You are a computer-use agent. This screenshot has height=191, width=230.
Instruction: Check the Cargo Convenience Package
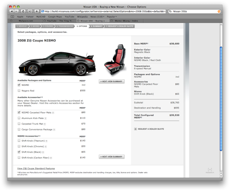(x=19, y=129)
